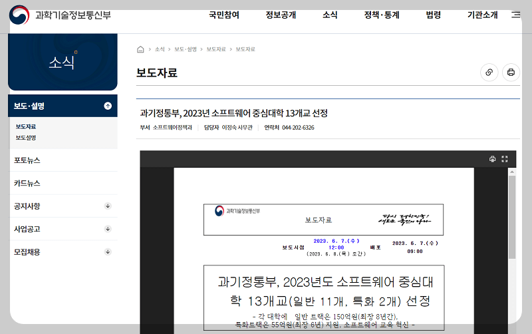Image resolution: width=532 pixels, height=334 pixels.
Task: Click the 보도자료 page heading
Action: click(x=157, y=73)
